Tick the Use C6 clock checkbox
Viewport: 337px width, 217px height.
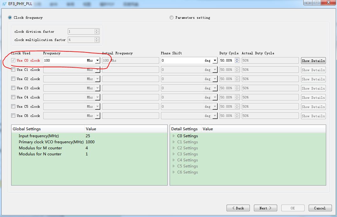pos(13,116)
